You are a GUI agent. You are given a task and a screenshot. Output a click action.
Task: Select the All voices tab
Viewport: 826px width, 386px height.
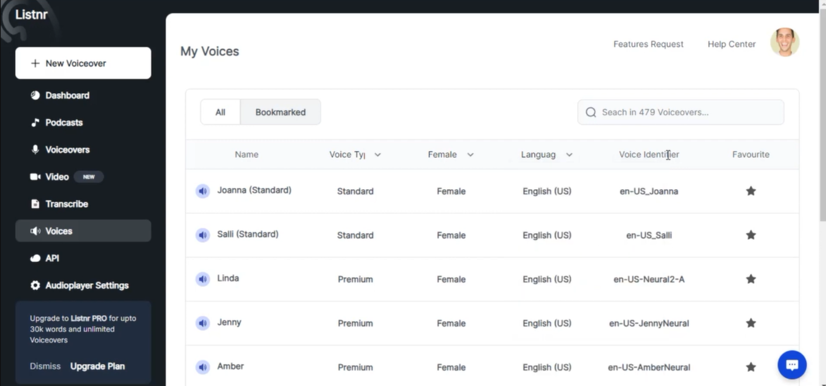pyautogui.click(x=220, y=112)
